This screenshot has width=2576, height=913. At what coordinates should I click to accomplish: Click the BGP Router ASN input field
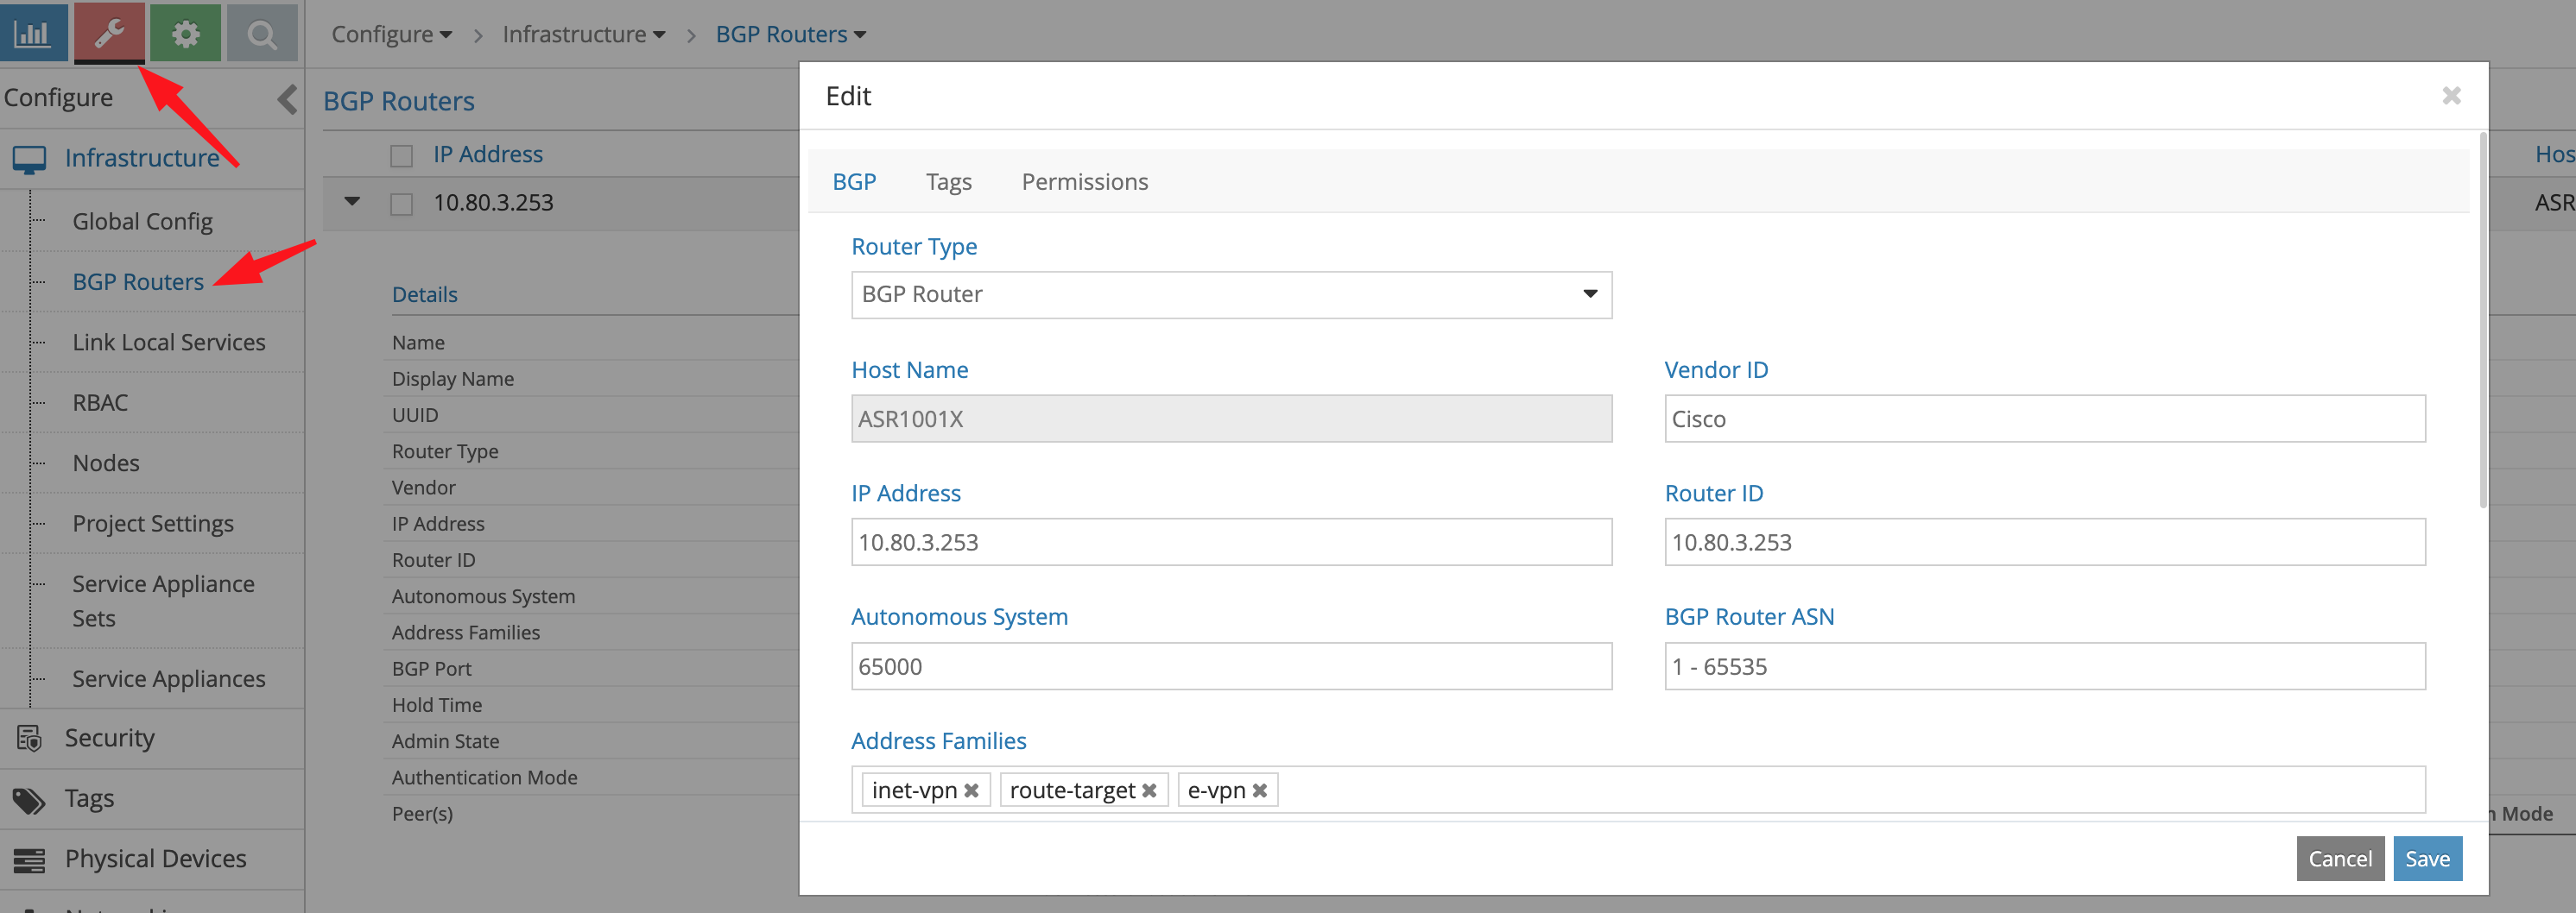2044,666
